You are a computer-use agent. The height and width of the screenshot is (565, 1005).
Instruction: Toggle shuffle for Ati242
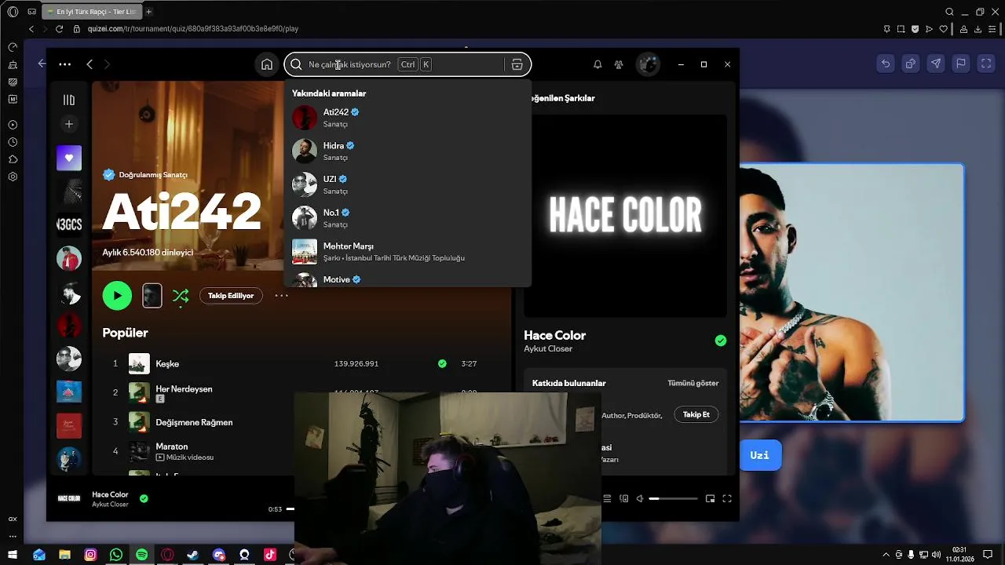[x=181, y=296]
